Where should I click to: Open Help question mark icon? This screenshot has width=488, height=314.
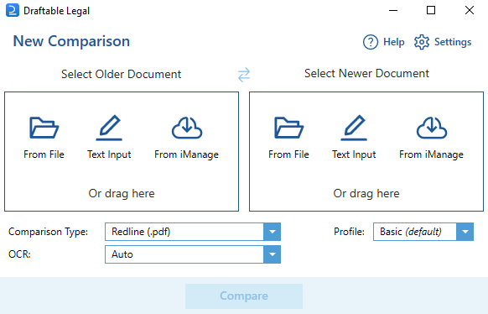click(x=371, y=42)
